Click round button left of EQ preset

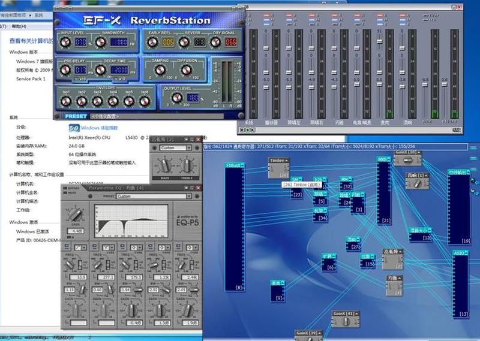91,196
